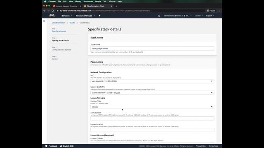Expand the Services dropdown

point(67,16)
